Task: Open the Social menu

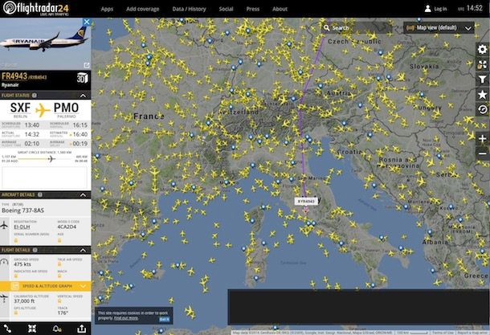Action: 226,9
